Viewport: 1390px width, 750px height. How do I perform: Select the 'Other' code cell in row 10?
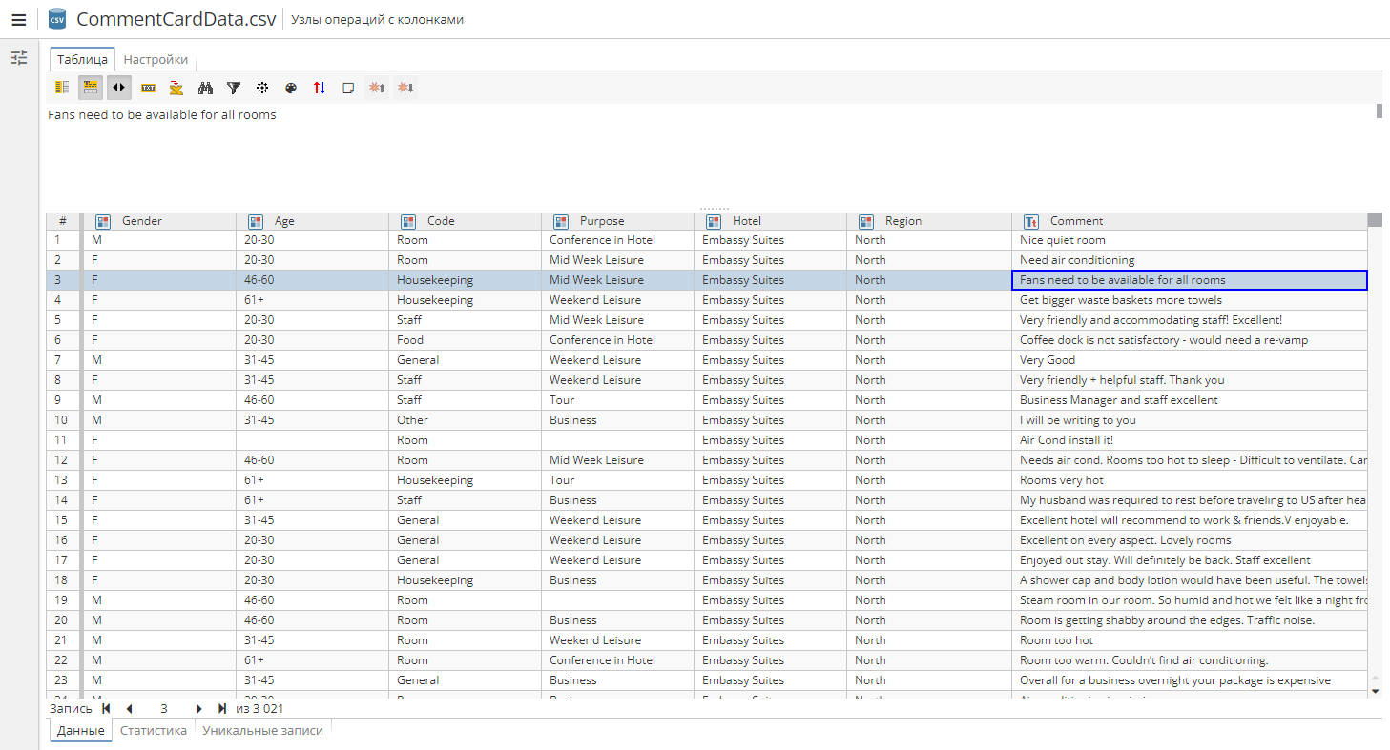(x=466, y=420)
